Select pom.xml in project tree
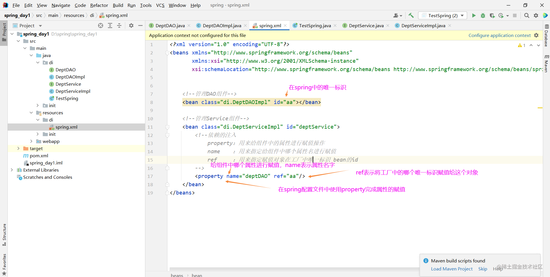 [39, 156]
